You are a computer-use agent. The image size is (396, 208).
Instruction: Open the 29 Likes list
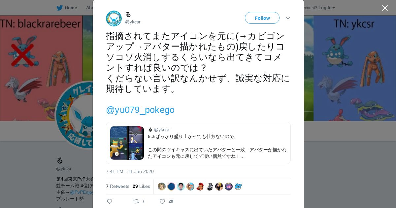tap(141, 186)
